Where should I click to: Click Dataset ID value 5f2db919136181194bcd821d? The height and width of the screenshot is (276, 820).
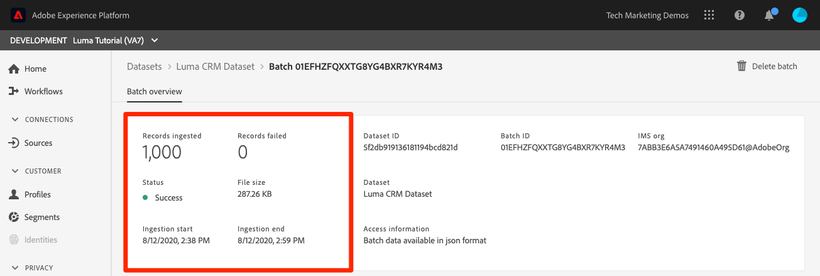[411, 148]
